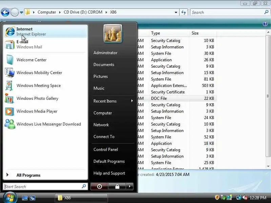Click the network tray icon
Viewport: 271px width, 203px height.
click(x=239, y=198)
